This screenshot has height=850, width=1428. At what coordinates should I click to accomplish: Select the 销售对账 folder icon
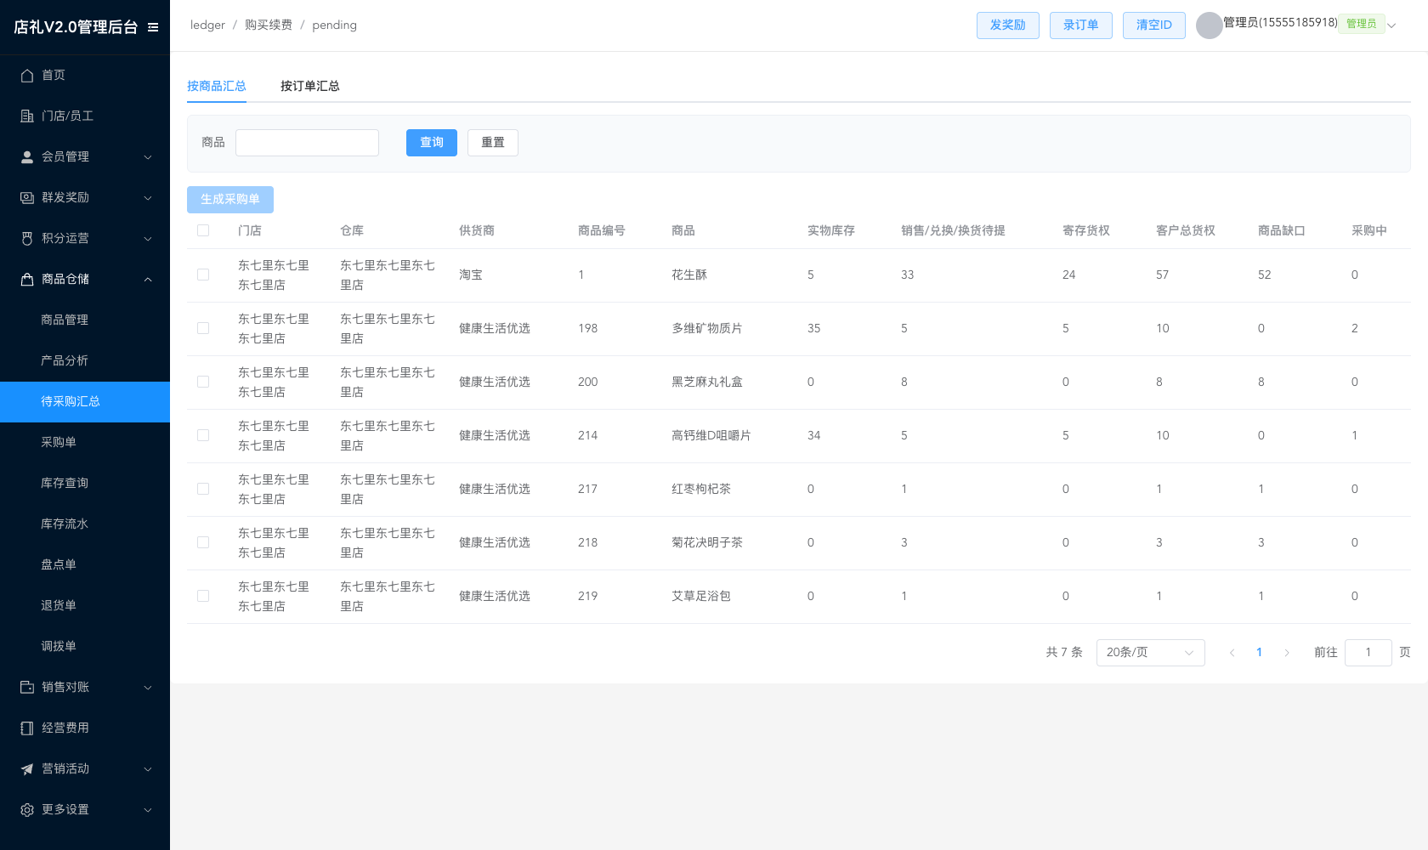coord(27,688)
